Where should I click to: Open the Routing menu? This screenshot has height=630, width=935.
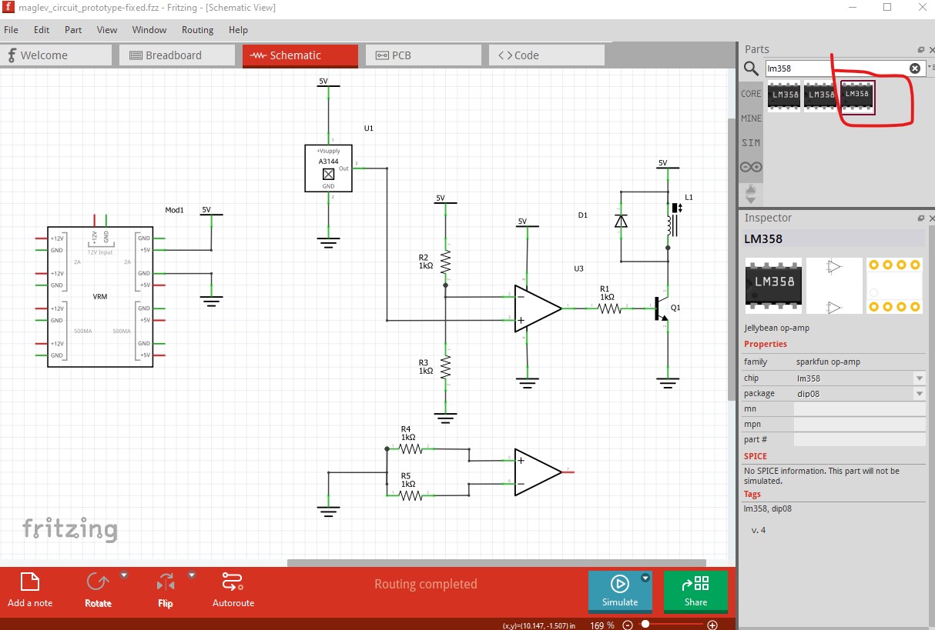coord(197,30)
